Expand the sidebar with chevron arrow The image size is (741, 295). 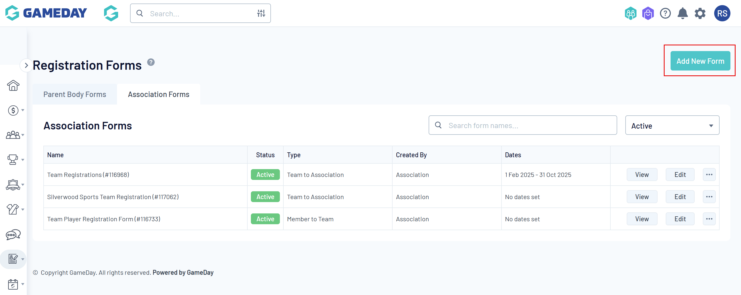click(x=26, y=65)
